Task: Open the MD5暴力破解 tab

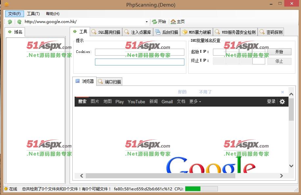Action: click(197, 32)
